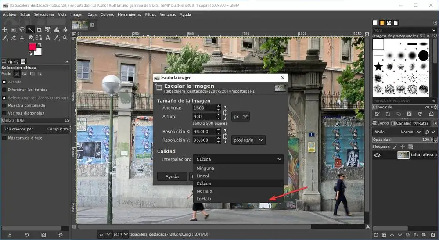Click the Ayuda button in scale dialog
The image size is (439, 240).
pos(172,176)
